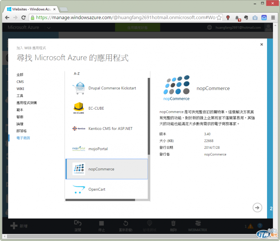Select the 範本 category

coord(20,110)
